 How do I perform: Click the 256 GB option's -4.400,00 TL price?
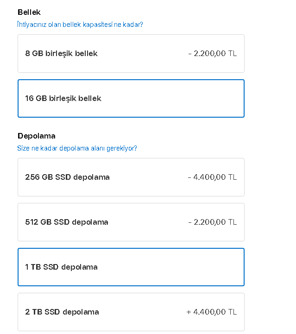(x=213, y=177)
